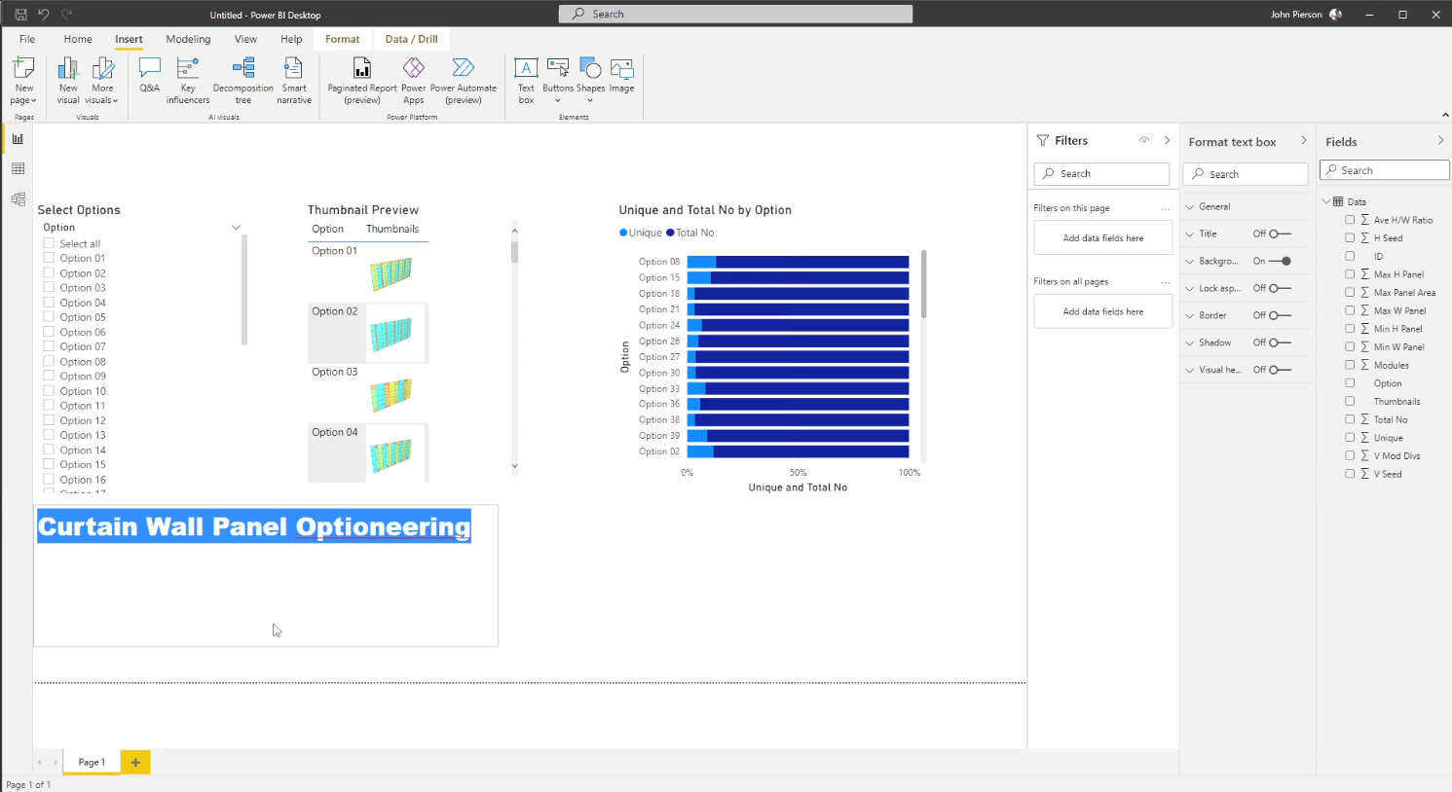Add a Key influencers visual
This screenshot has width=1452, height=792.
click(188, 80)
